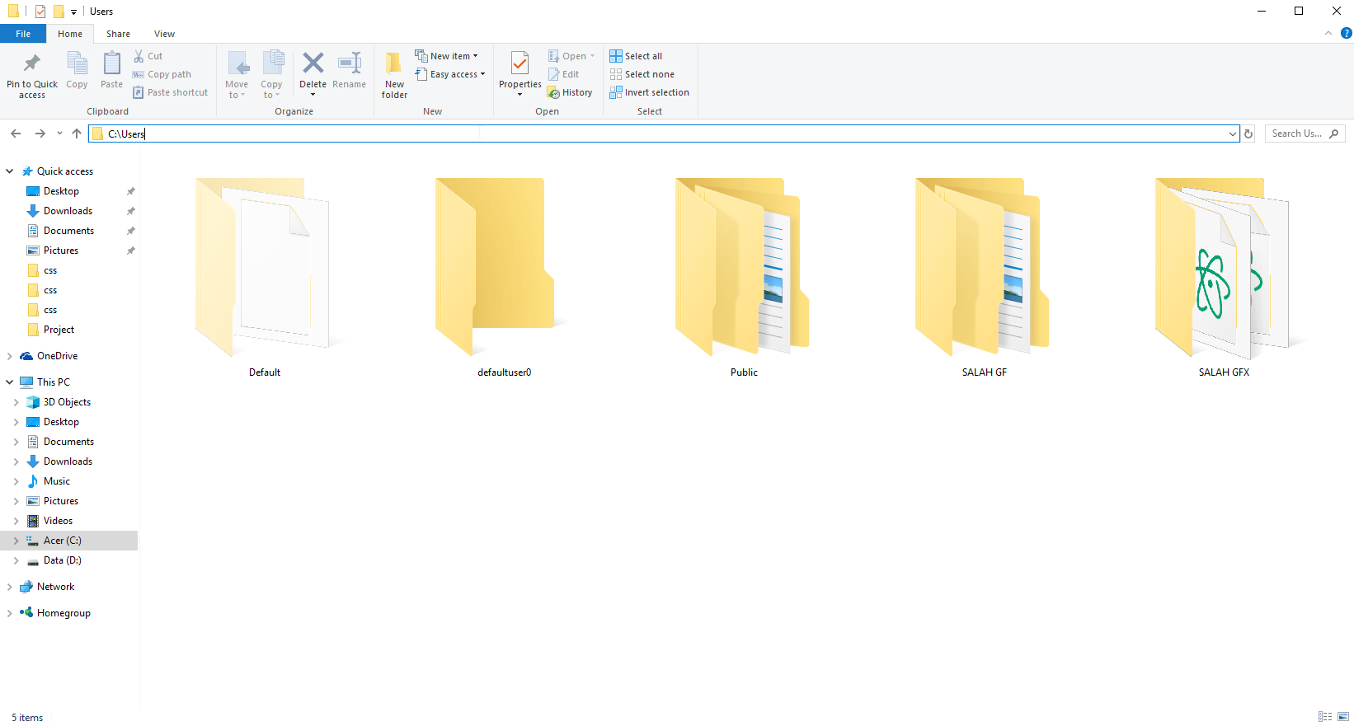Viewport: 1354px width, 726px height.
Task: Select the Default folder
Action: (265, 277)
